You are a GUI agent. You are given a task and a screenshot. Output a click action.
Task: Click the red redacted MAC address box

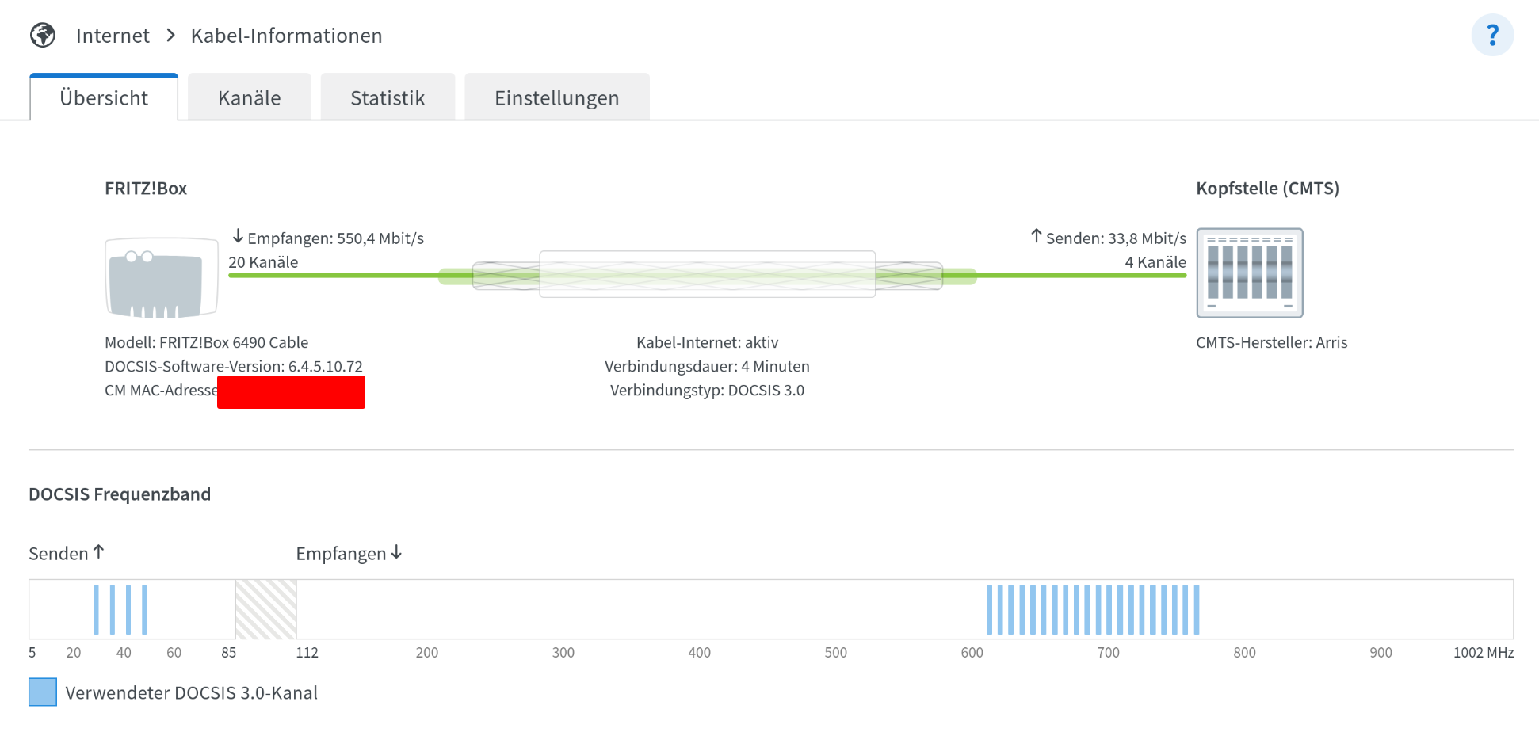pos(291,392)
